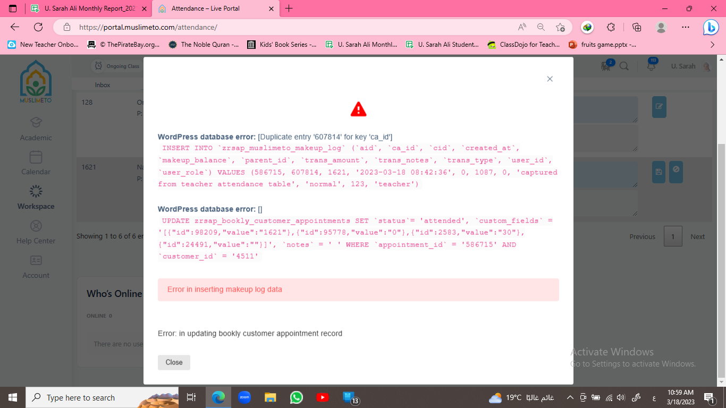726x408 pixels.
Task: Open the weather widget showing 19°C
Action: pyautogui.click(x=521, y=397)
